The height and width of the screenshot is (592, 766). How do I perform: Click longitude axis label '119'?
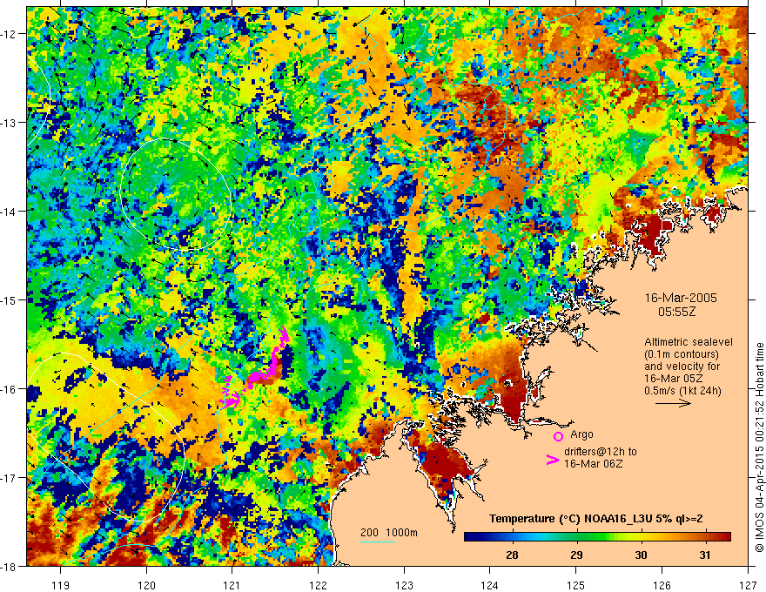pyautogui.click(x=61, y=585)
